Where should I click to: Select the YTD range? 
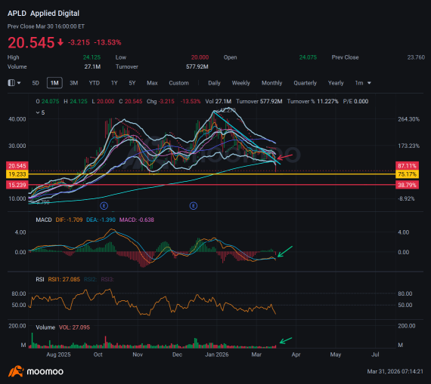(95, 83)
